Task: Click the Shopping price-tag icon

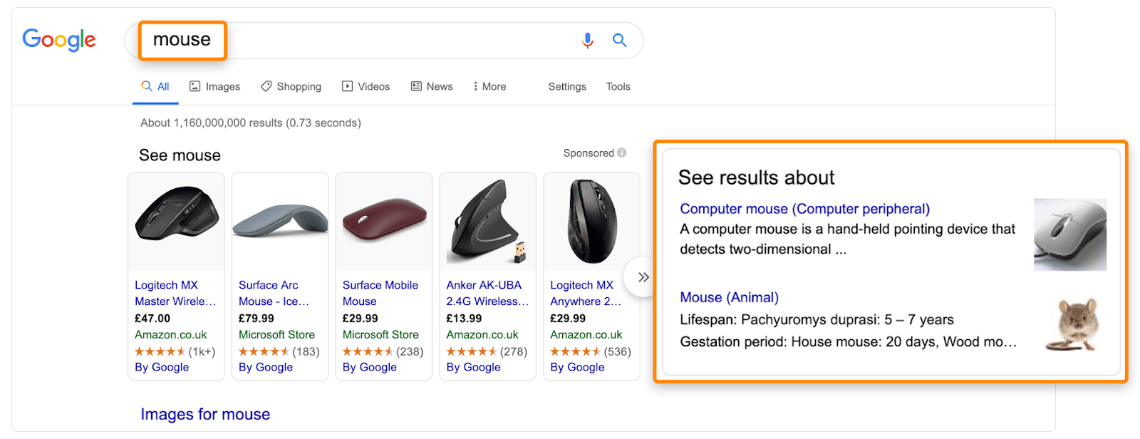Action: click(266, 86)
